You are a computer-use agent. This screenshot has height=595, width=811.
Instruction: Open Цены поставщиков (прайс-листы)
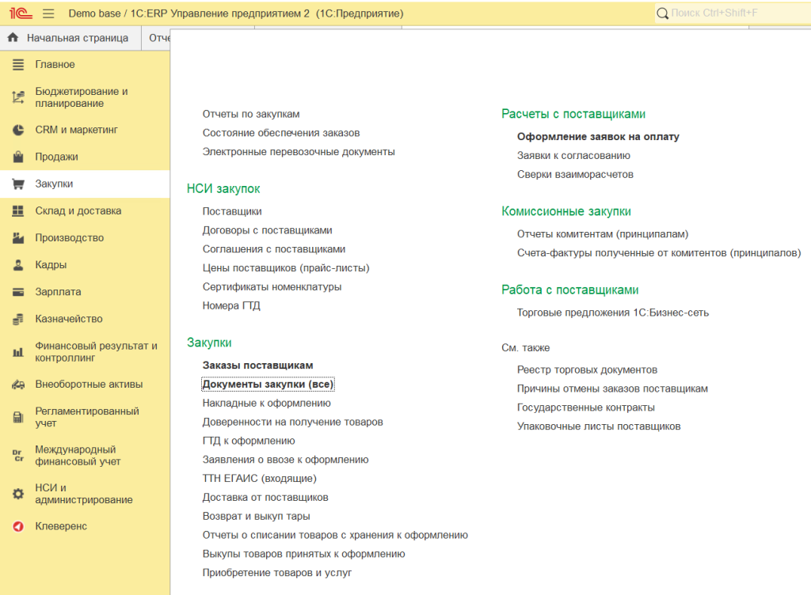(x=285, y=268)
